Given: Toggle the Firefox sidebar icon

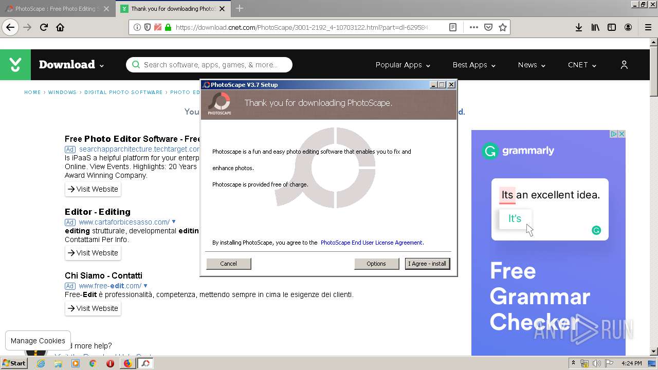Looking at the screenshot, I should coord(612,27).
